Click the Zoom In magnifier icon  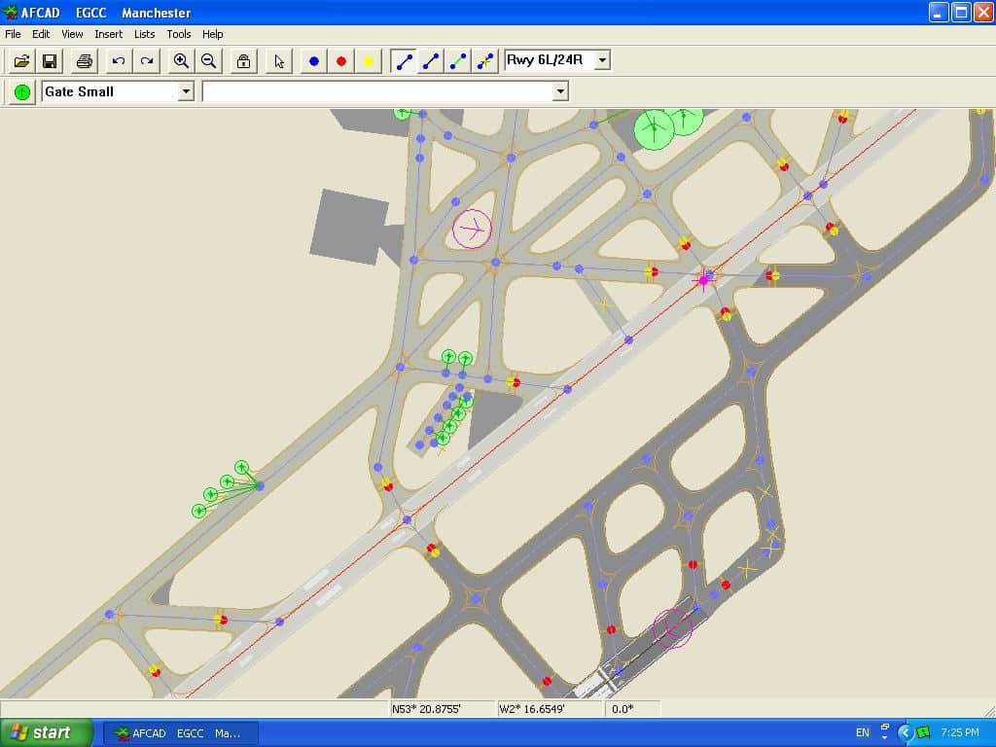tap(181, 61)
